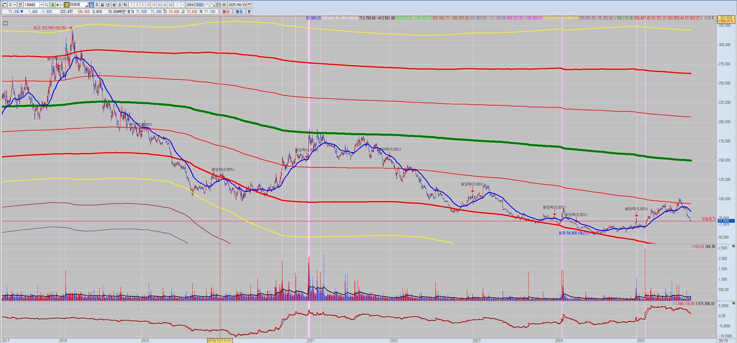Viewport: 737px width, 343px height.
Task: Open dropdown arrow next to 주 selector
Action: pos(15,5)
